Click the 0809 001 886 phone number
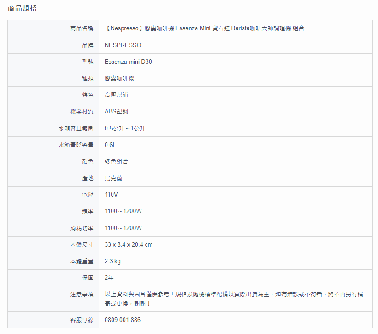Viewport: 378px width, 334px height. 123,320
